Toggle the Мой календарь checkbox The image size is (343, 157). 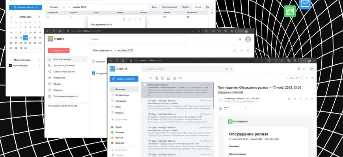click(10, 65)
